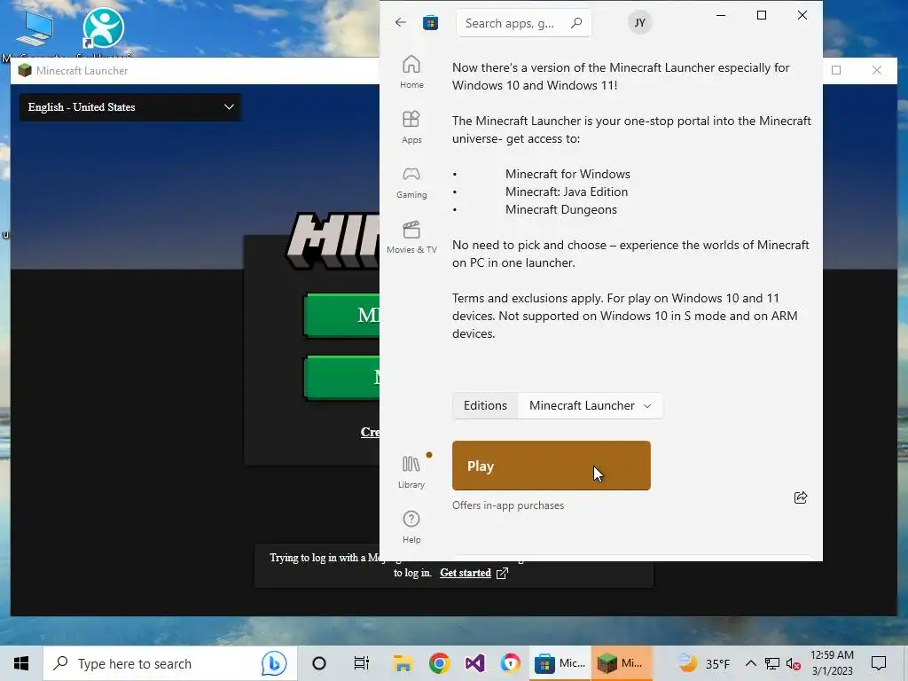Image resolution: width=908 pixels, height=681 pixels.
Task: Open File Explorer from taskbar
Action: [403, 663]
